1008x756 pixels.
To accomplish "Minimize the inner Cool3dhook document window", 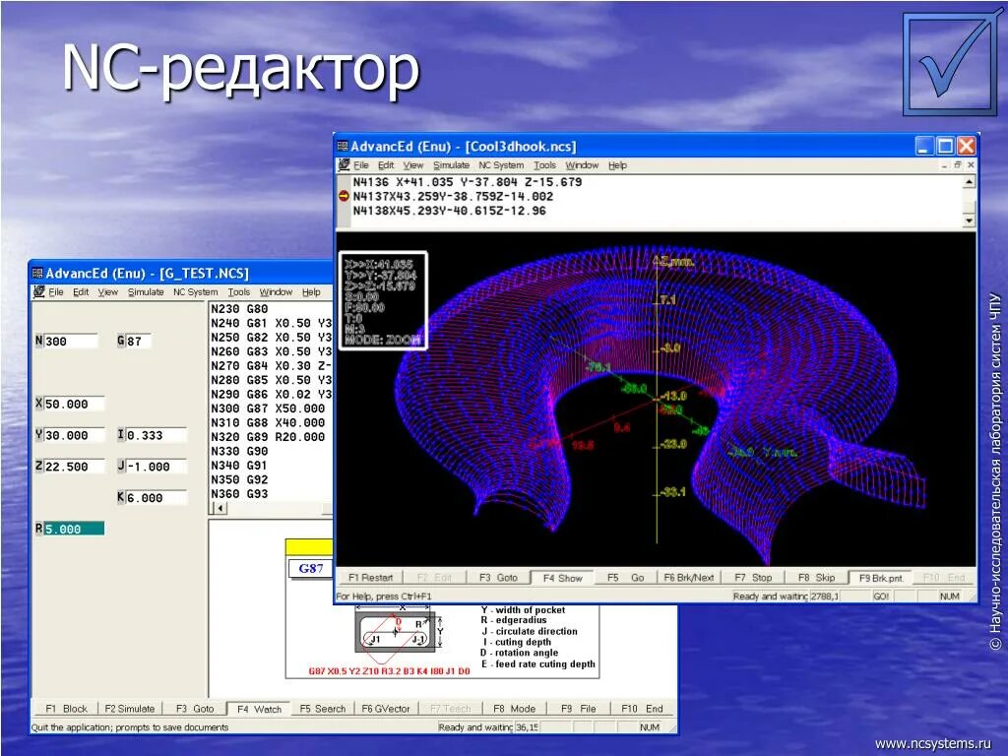I will click(944, 165).
